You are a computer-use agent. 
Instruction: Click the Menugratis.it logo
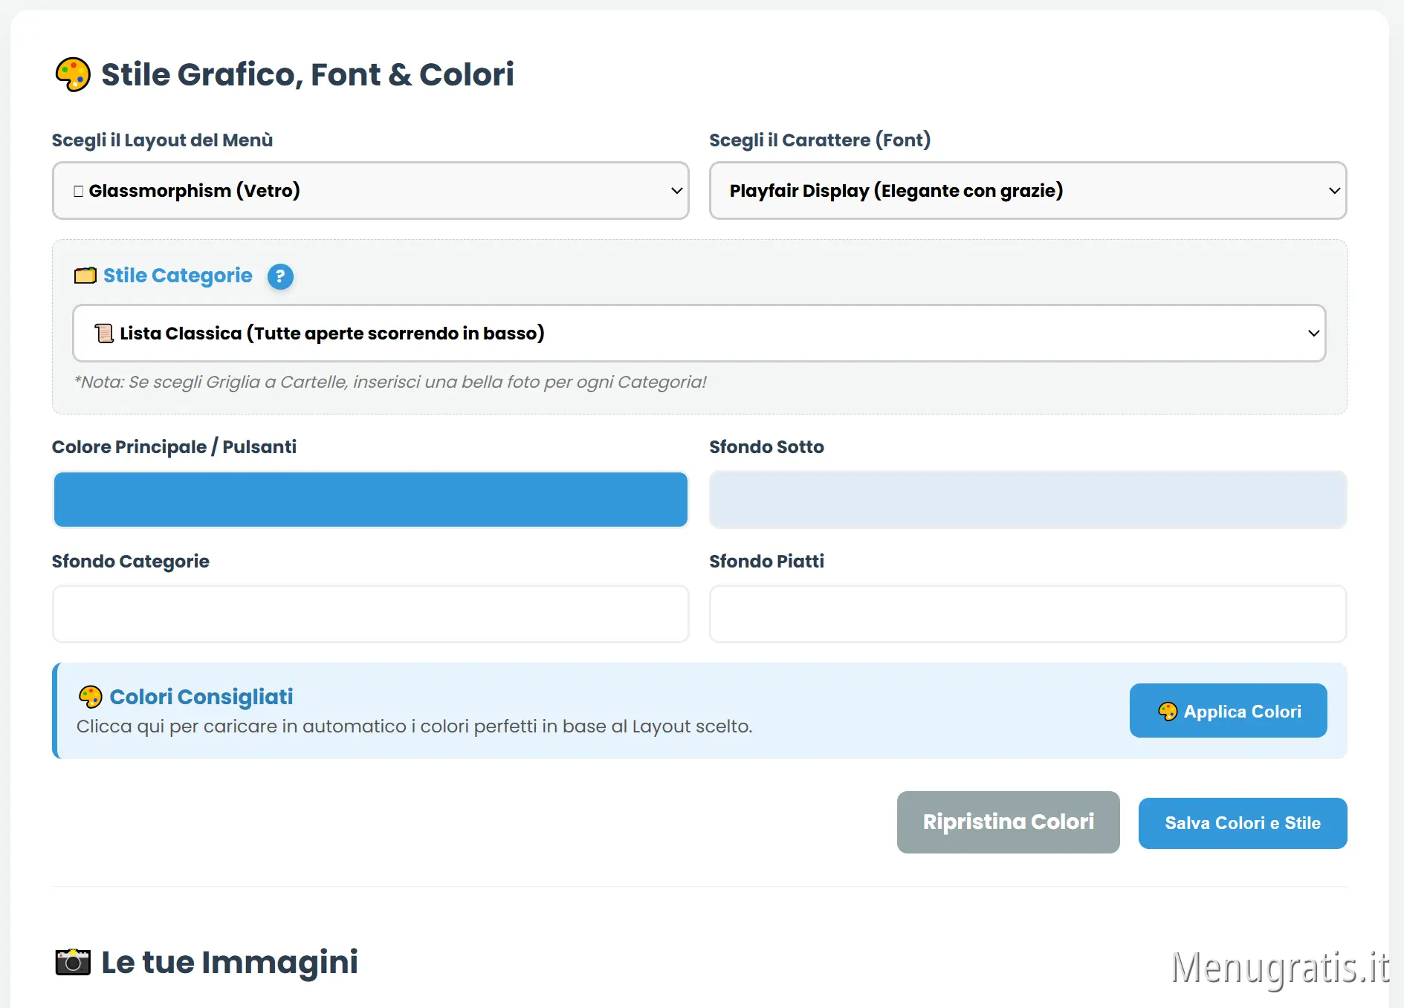[1280, 967]
